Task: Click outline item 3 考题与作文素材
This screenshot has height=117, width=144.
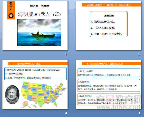Action: click(x=107, y=34)
